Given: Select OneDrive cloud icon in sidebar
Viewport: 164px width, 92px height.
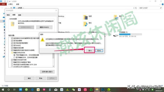Looking at the screenshot, I should click(x=4, y=17).
